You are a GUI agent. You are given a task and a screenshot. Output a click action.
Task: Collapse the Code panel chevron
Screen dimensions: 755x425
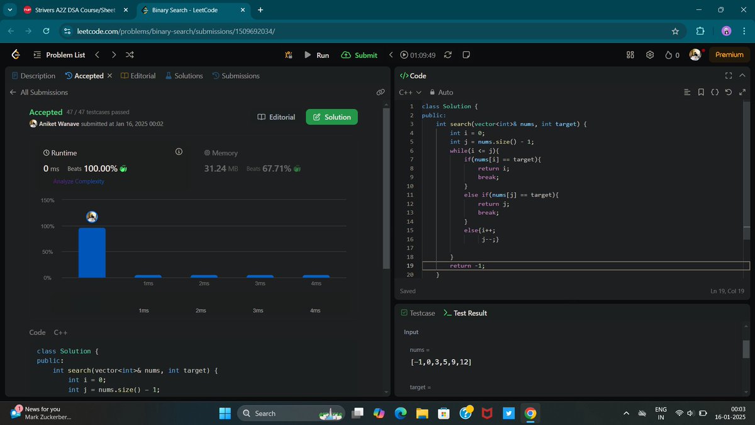click(x=742, y=76)
